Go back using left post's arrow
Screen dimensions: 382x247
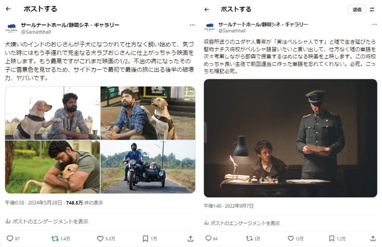(8, 9)
